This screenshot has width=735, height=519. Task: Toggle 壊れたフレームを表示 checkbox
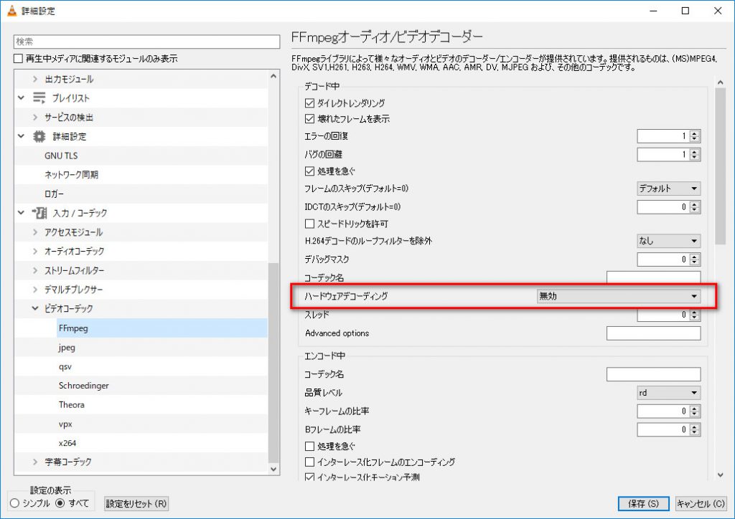(309, 119)
